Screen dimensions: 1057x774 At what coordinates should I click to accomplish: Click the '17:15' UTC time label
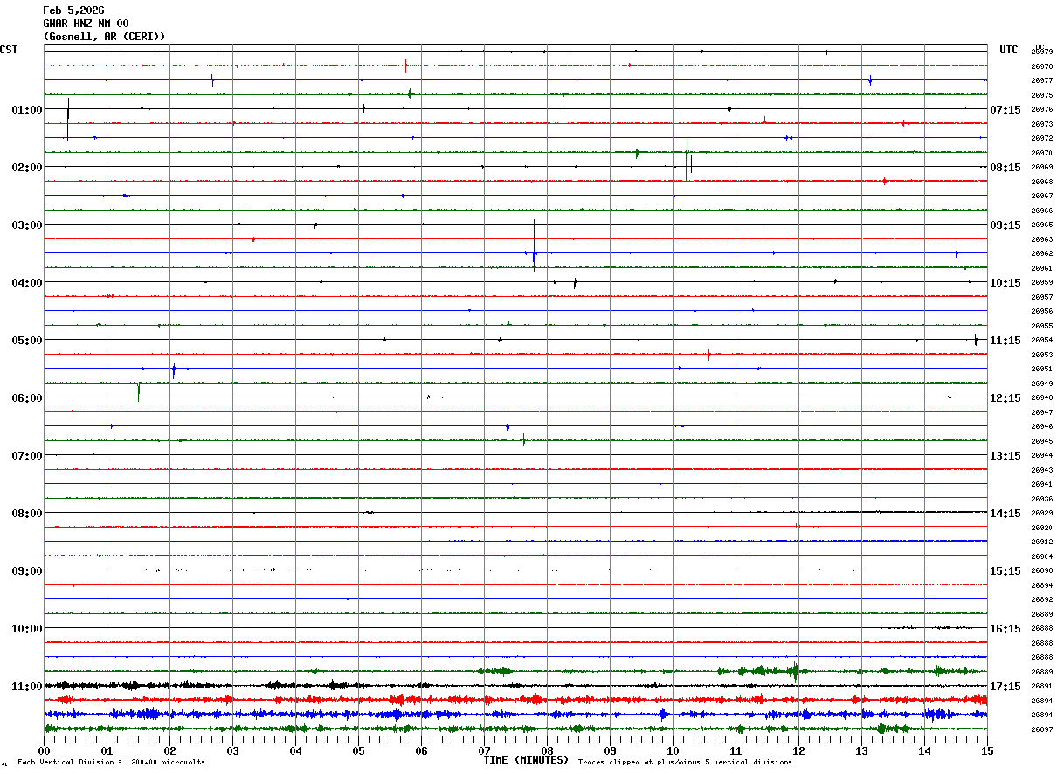1005,687
